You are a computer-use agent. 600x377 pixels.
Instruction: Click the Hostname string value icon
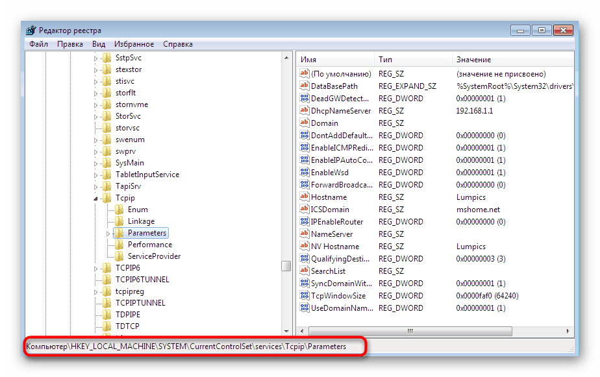pyautogui.click(x=304, y=197)
